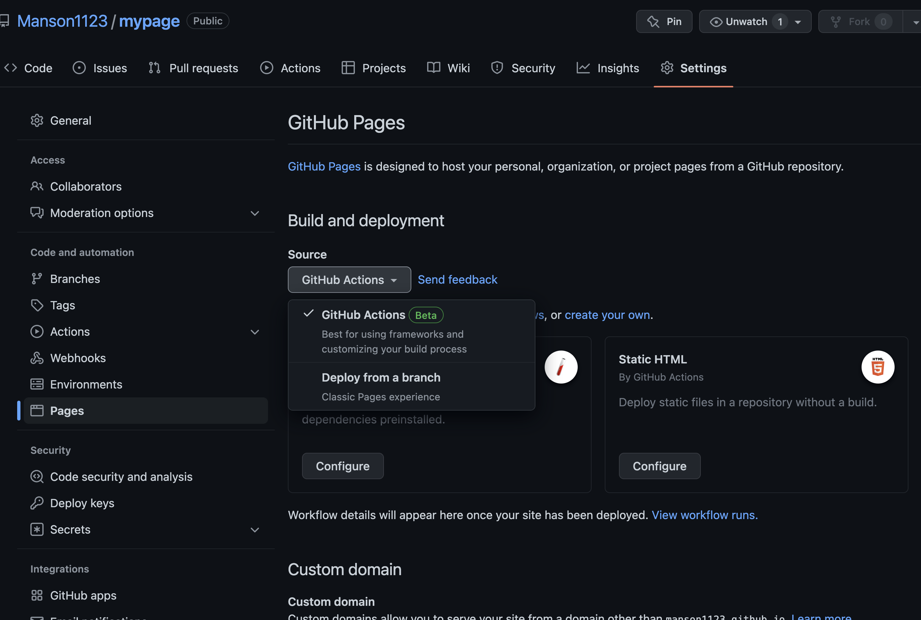
Task: Open GitHub apps settings page
Action: pos(146,596)
